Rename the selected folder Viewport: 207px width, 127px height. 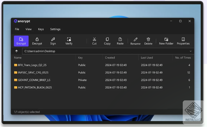tap(135, 41)
